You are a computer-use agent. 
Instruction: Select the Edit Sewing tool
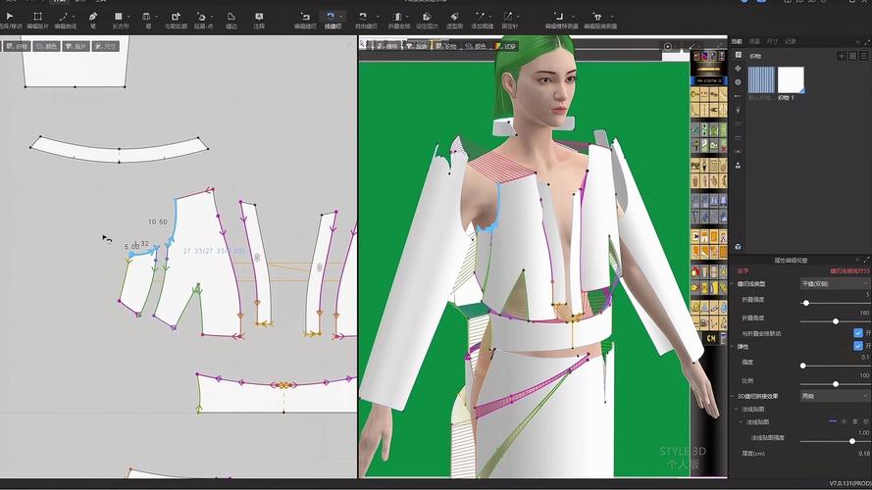pyautogui.click(x=305, y=20)
